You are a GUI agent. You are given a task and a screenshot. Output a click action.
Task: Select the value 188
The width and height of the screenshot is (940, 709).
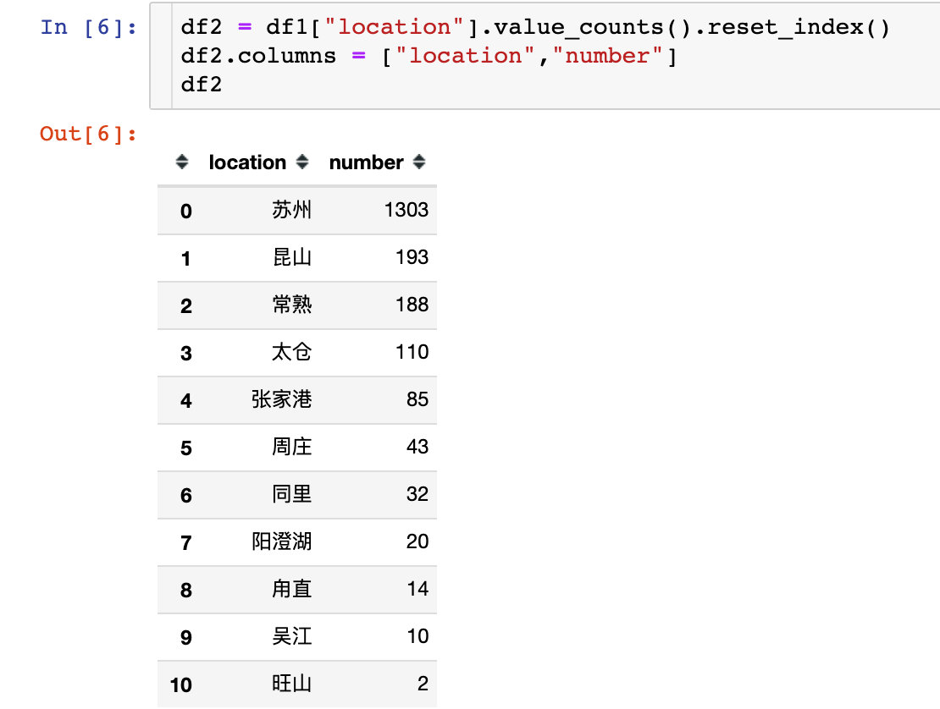412,305
